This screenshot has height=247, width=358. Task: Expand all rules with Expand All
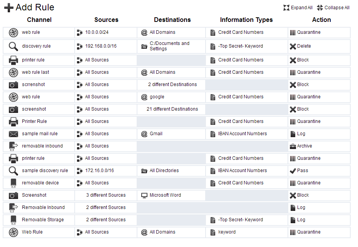coord(298,8)
